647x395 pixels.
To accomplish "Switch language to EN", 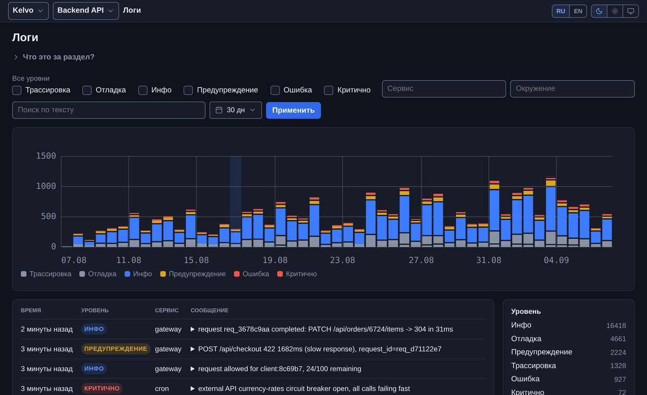I will pyautogui.click(x=578, y=11).
